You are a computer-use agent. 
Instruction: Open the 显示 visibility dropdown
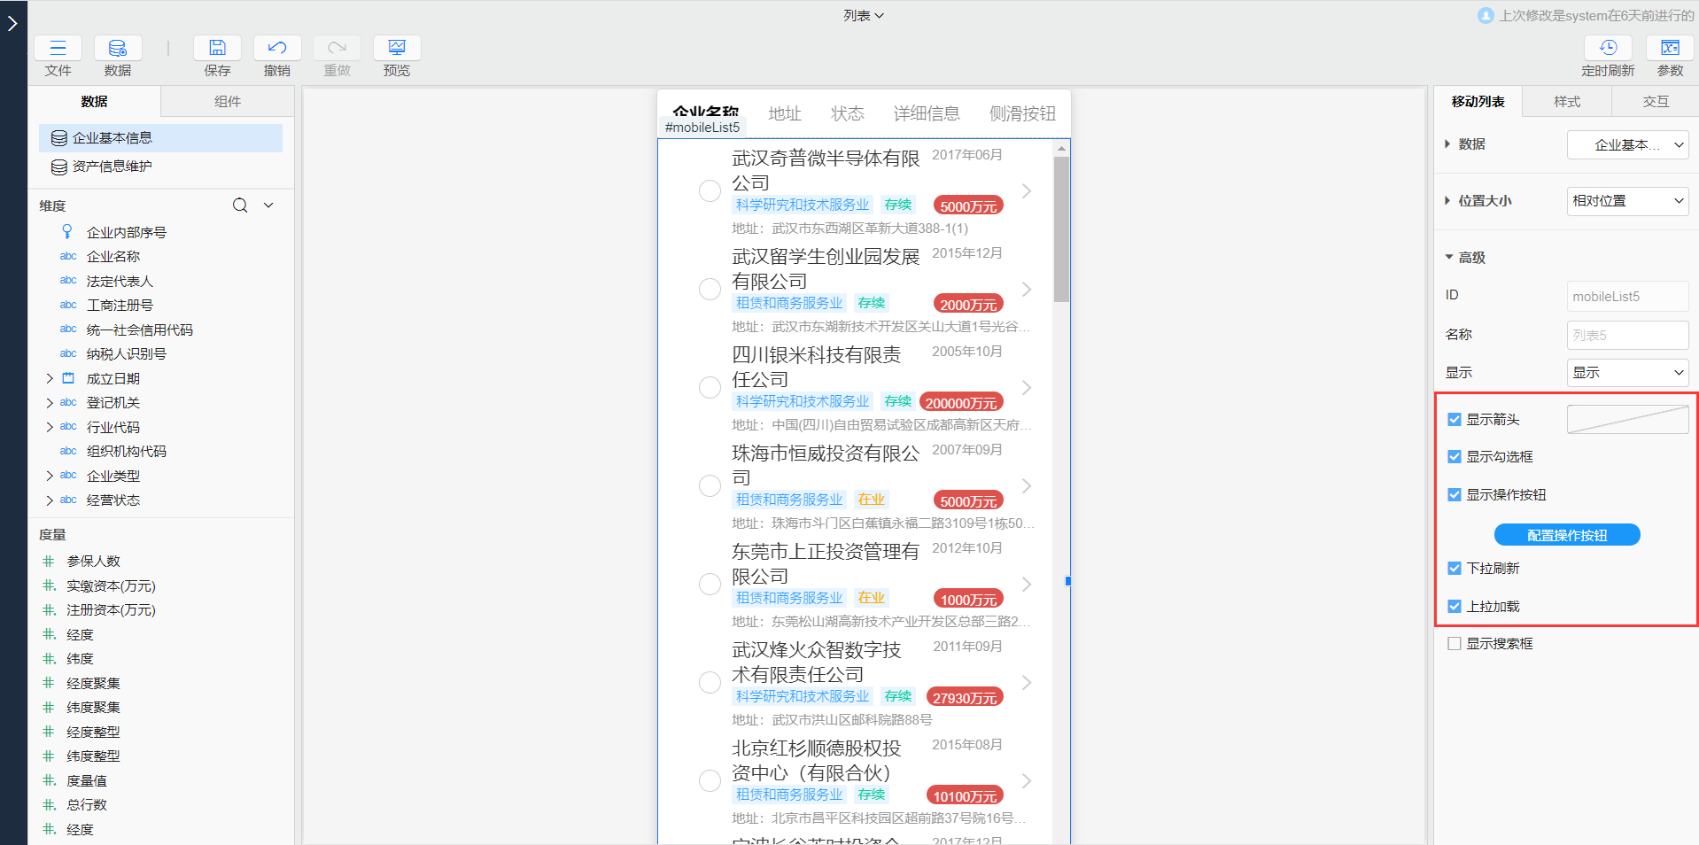(x=1626, y=372)
